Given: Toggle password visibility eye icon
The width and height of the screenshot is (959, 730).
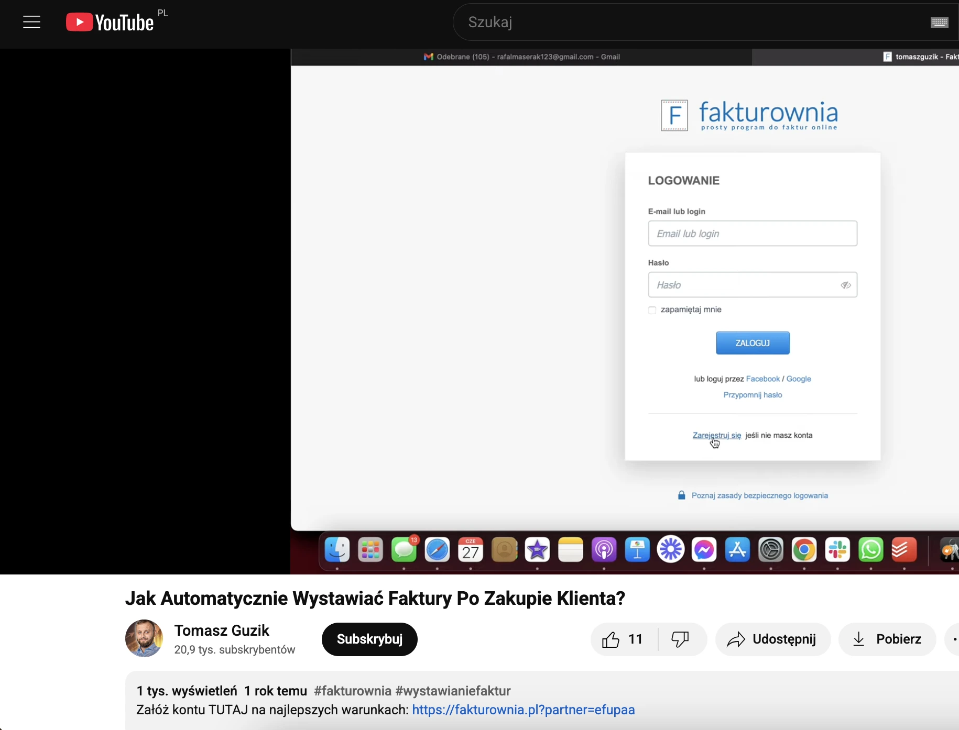Looking at the screenshot, I should pos(846,285).
